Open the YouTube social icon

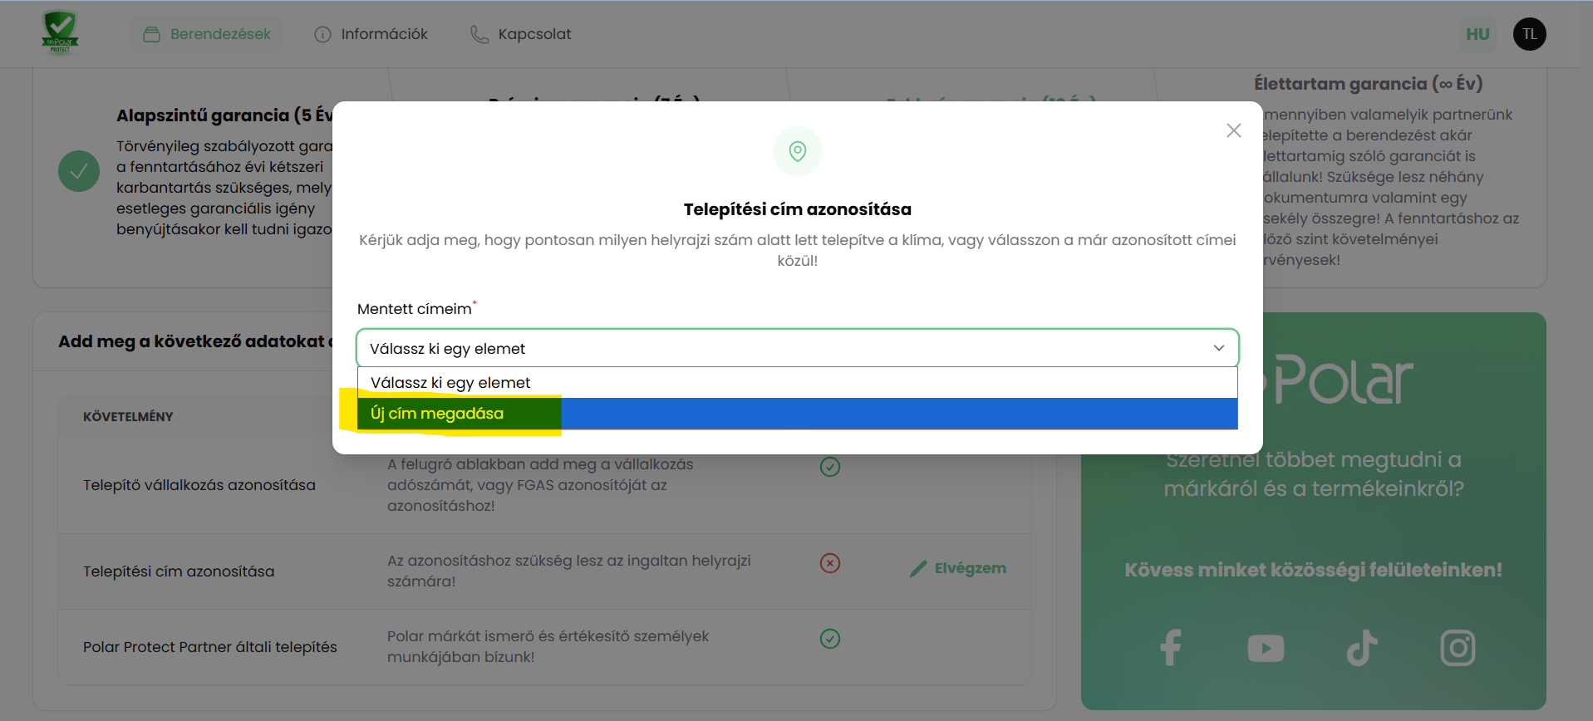(x=1266, y=648)
